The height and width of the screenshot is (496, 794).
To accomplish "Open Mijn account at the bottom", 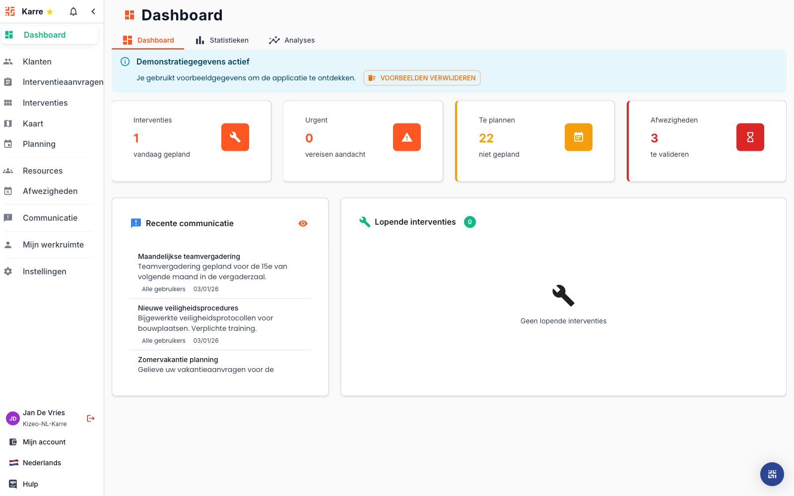I will (x=44, y=442).
